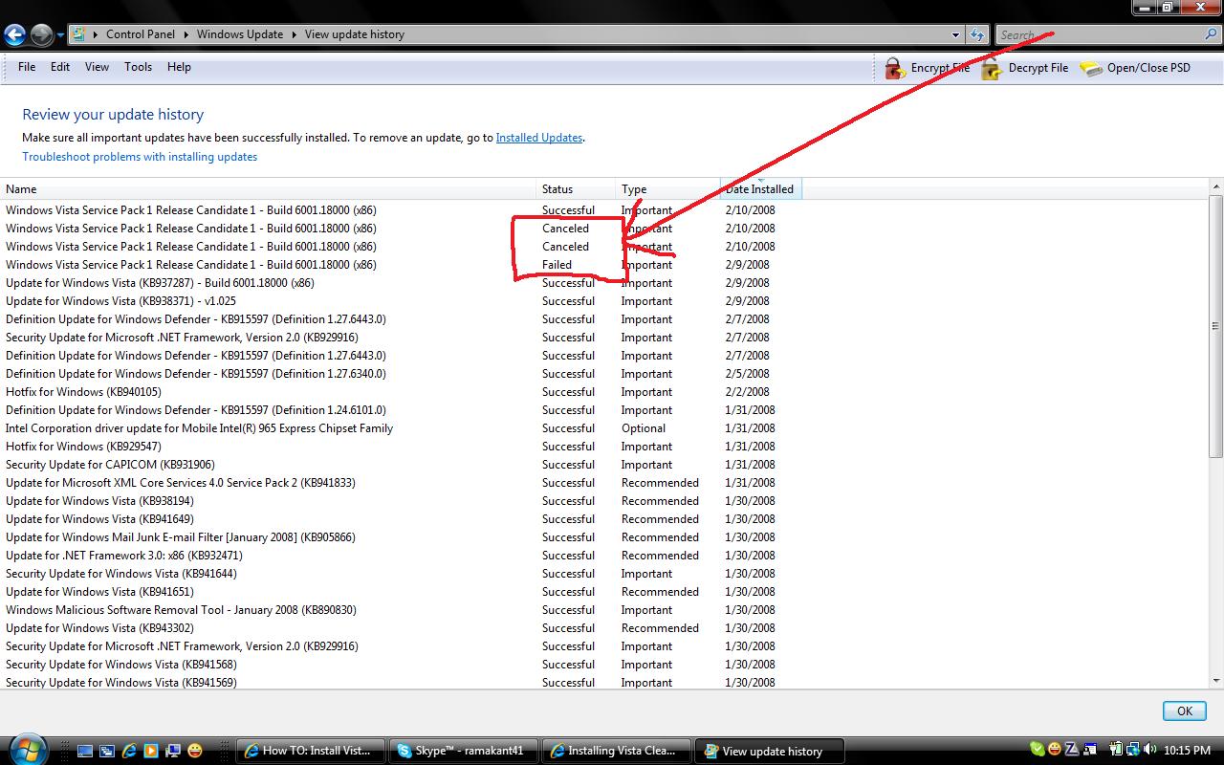
Task: Open the Edit menu
Action: tap(60, 67)
